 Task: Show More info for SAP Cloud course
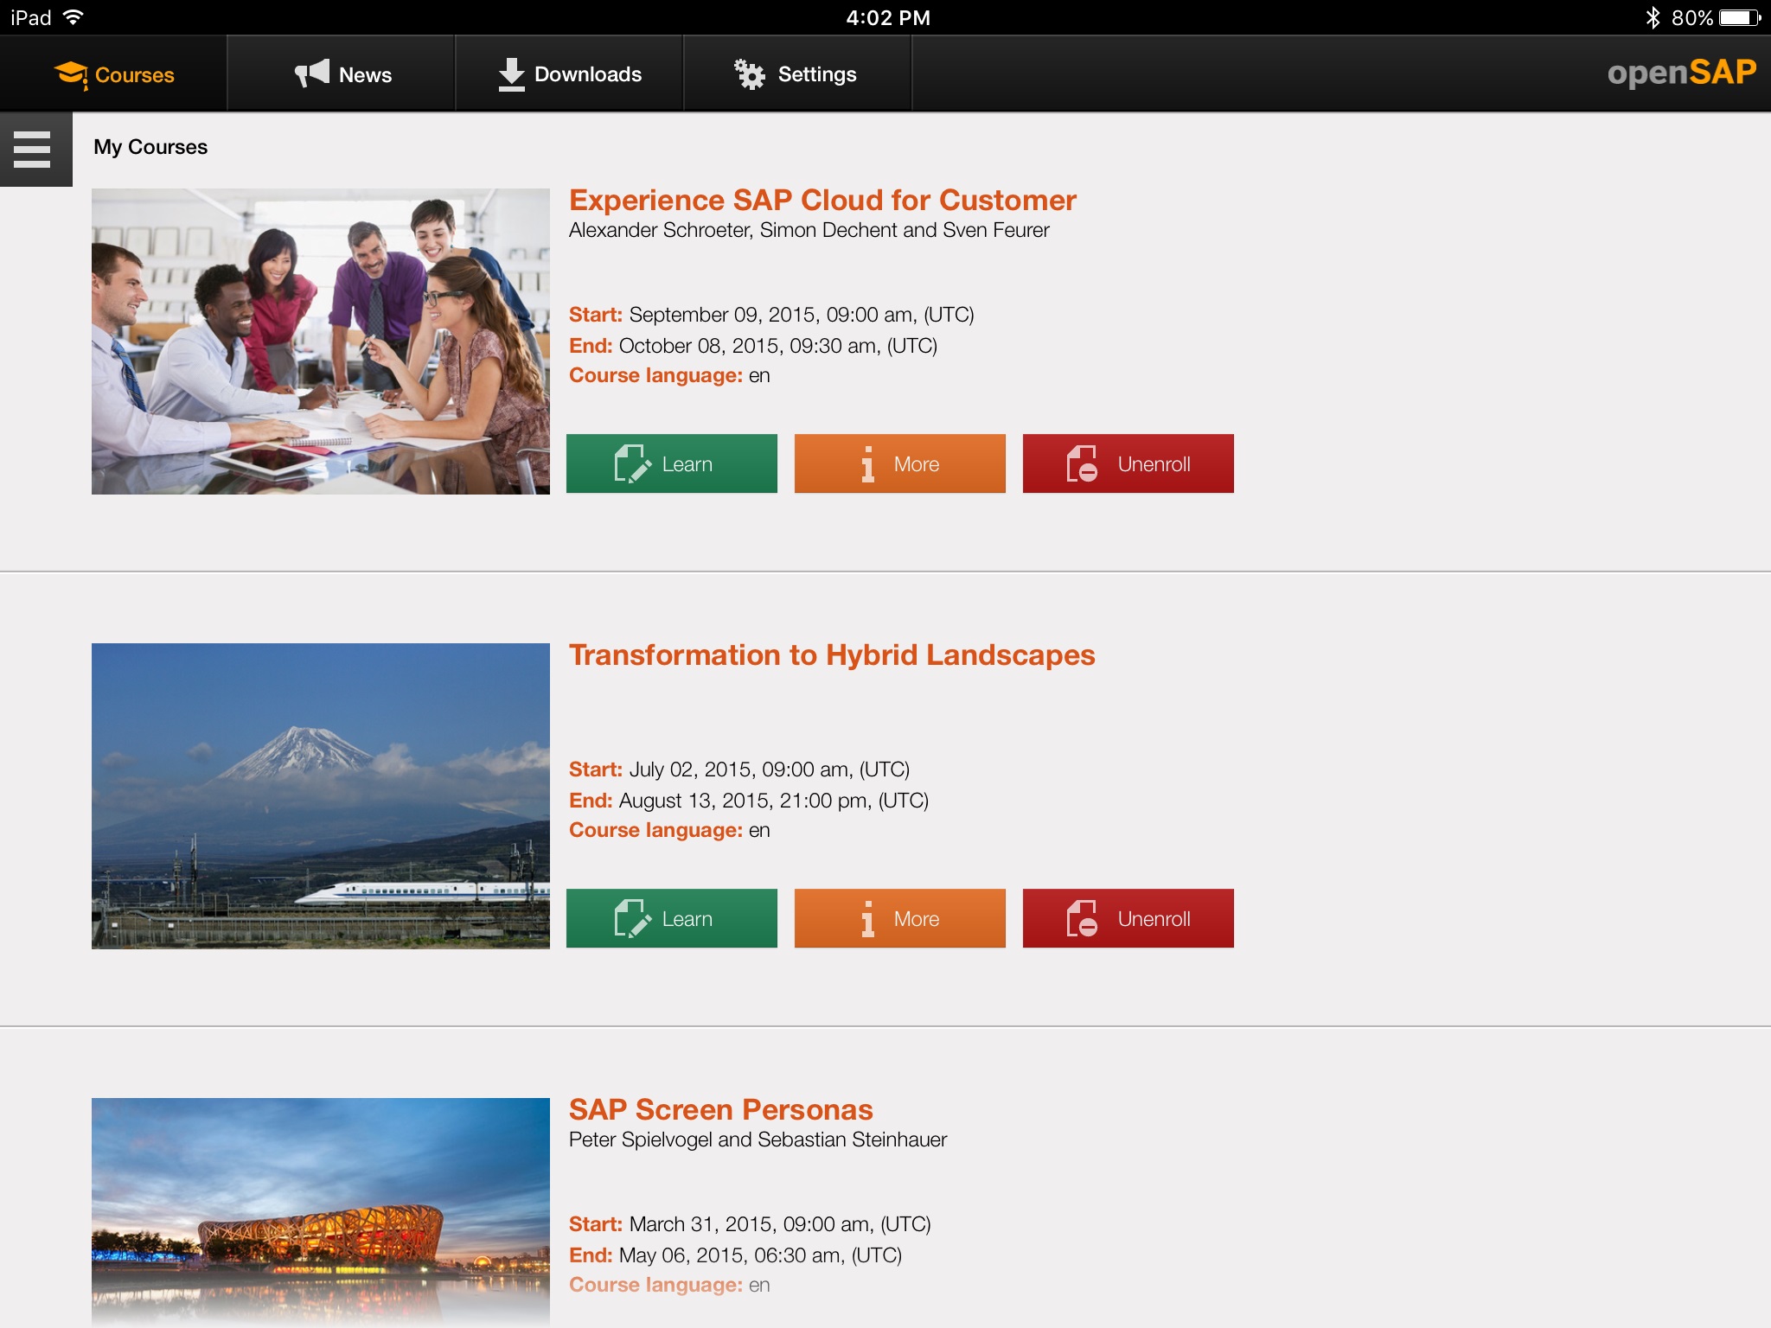pyautogui.click(x=899, y=464)
